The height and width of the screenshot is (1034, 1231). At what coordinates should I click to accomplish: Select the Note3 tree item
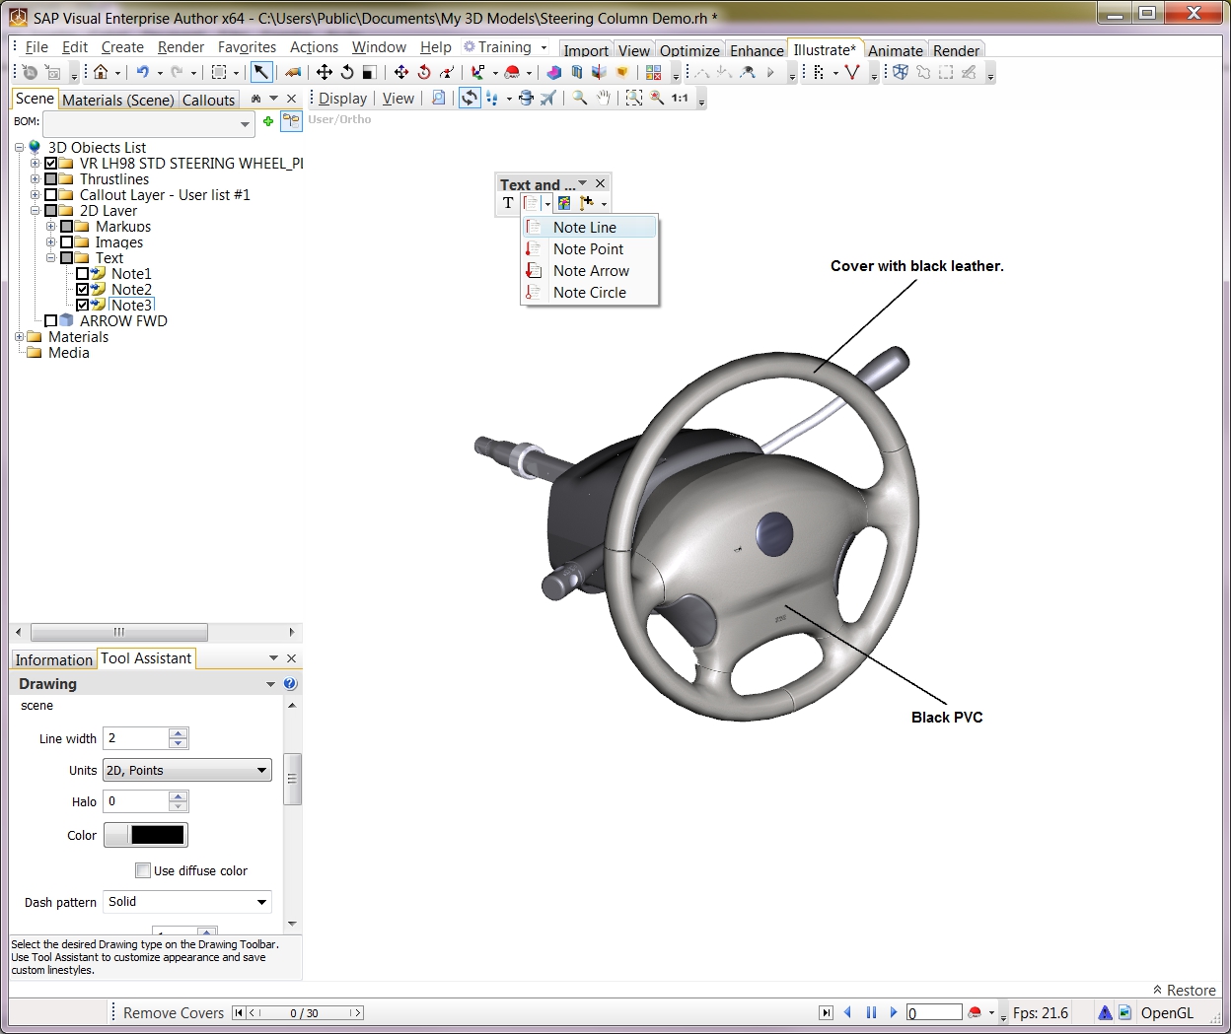tap(131, 306)
